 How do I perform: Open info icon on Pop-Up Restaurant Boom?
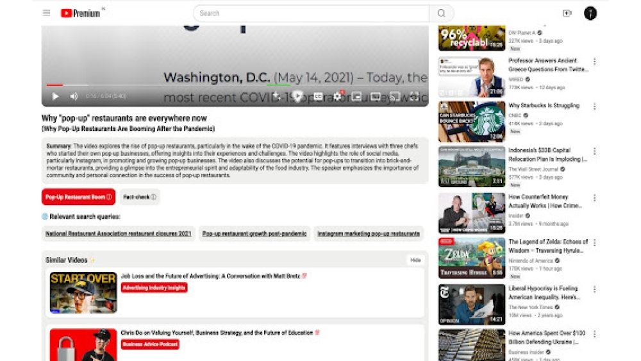pos(109,197)
